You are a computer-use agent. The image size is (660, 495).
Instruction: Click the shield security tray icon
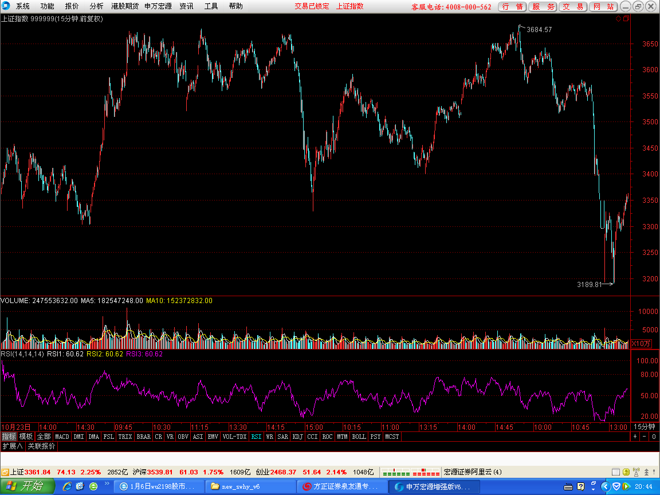click(x=616, y=486)
